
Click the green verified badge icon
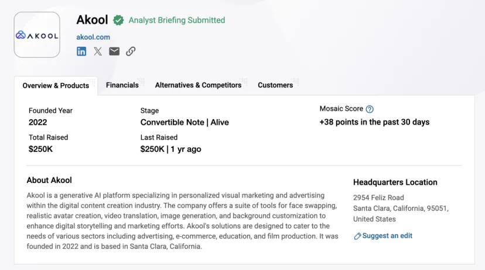click(118, 20)
